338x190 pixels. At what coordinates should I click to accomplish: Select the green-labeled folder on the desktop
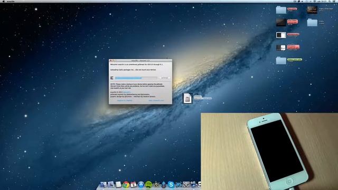281,60
